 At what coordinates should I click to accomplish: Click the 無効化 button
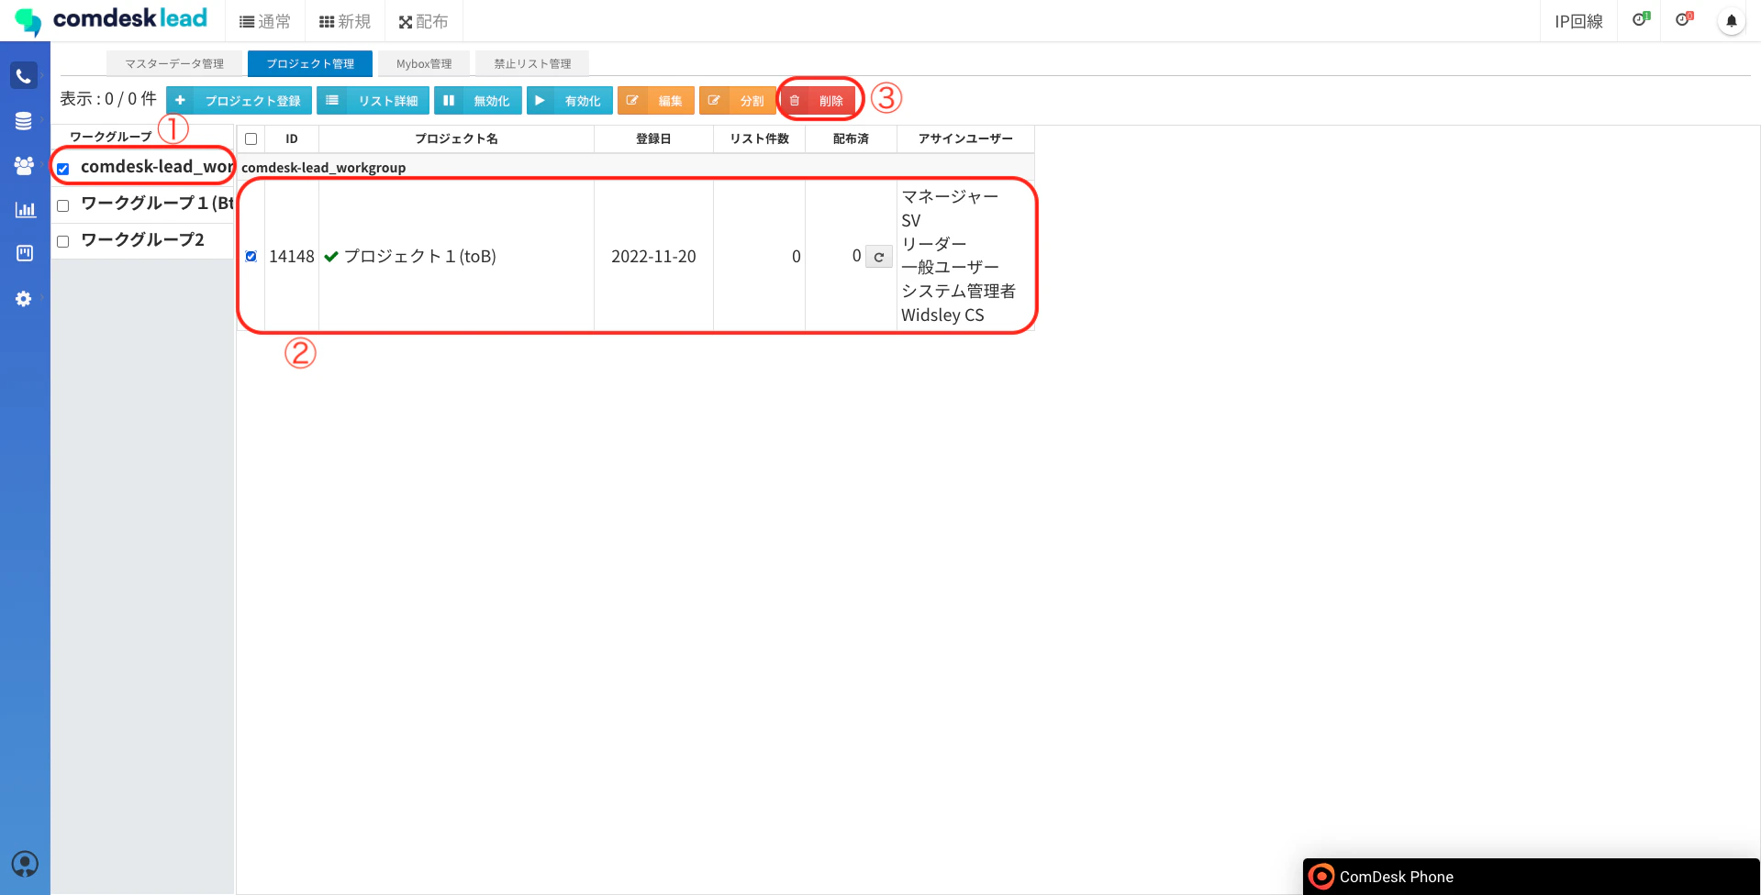[x=478, y=100]
